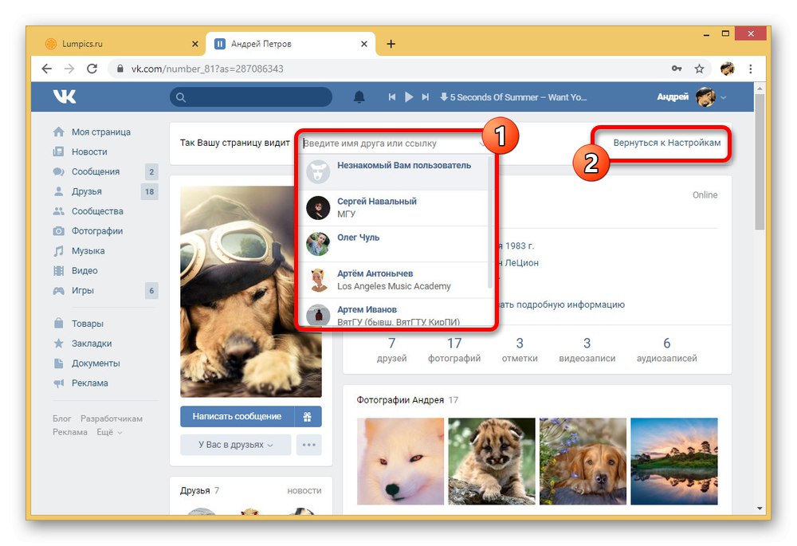Image resolution: width=797 pixels, height=546 pixels.
Task: Go back in browser history
Action: coord(47,69)
